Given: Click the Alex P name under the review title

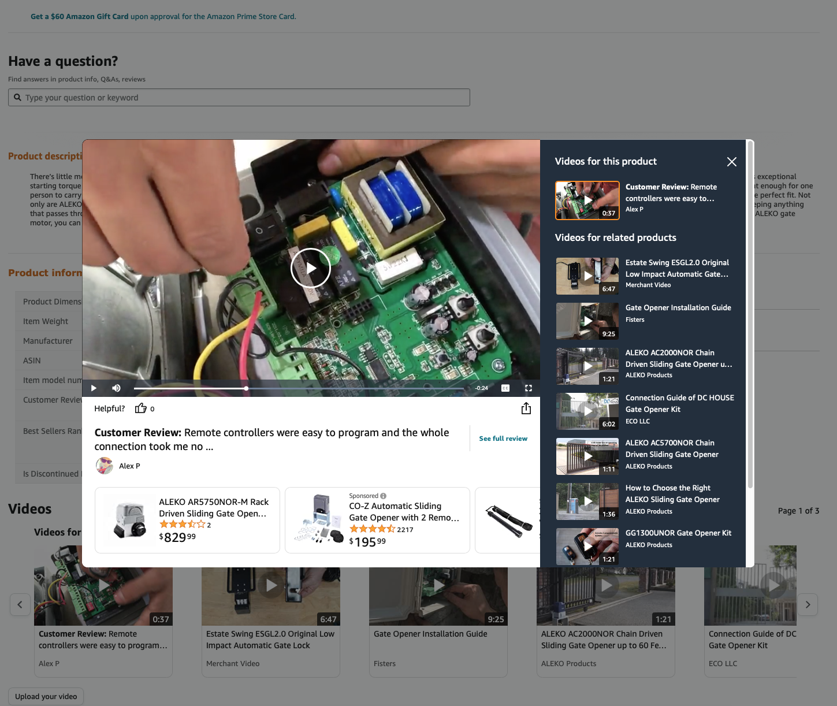Looking at the screenshot, I should click(x=129, y=466).
